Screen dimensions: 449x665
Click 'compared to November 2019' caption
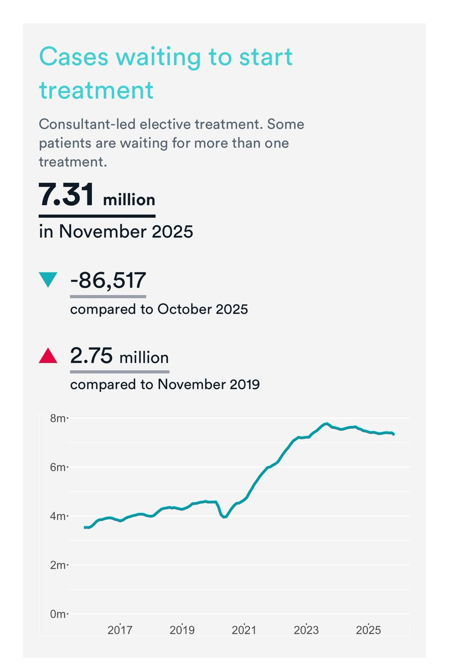164,383
